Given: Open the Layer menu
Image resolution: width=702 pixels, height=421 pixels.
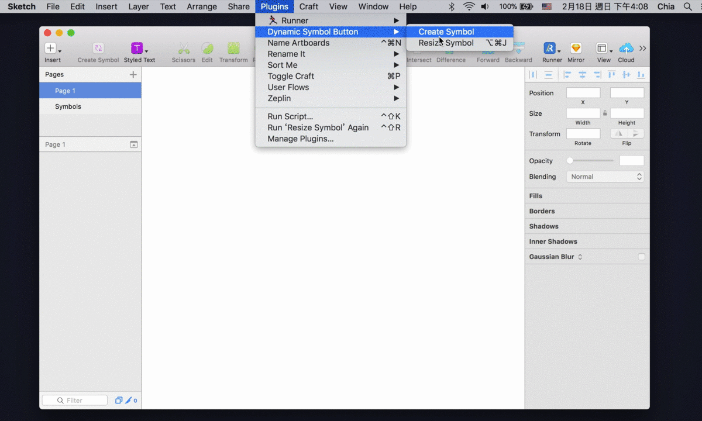Looking at the screenshot, I should point(139,6).
